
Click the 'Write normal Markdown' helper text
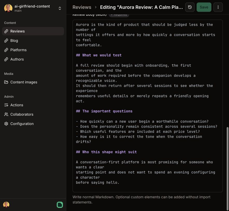coord(141,200)
